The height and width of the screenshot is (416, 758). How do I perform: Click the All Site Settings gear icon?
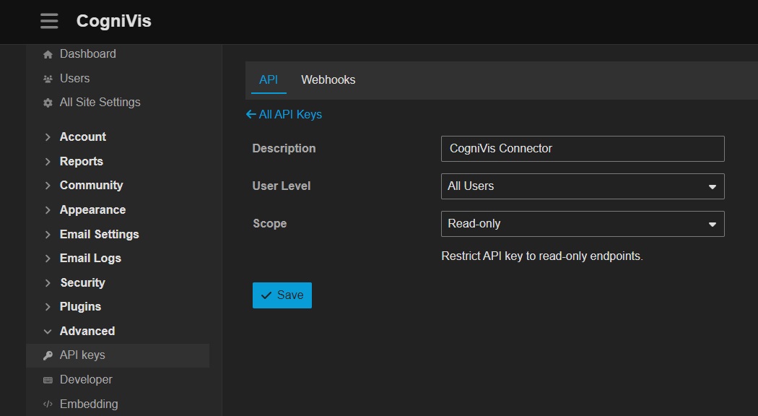(48, 103)
